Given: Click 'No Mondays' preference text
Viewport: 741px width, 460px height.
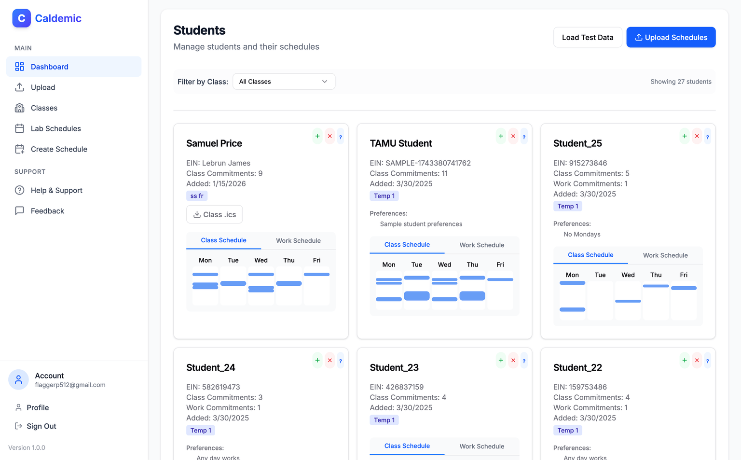Looking at the screenshot, I should pyautogui.click(x=582, y=234).
